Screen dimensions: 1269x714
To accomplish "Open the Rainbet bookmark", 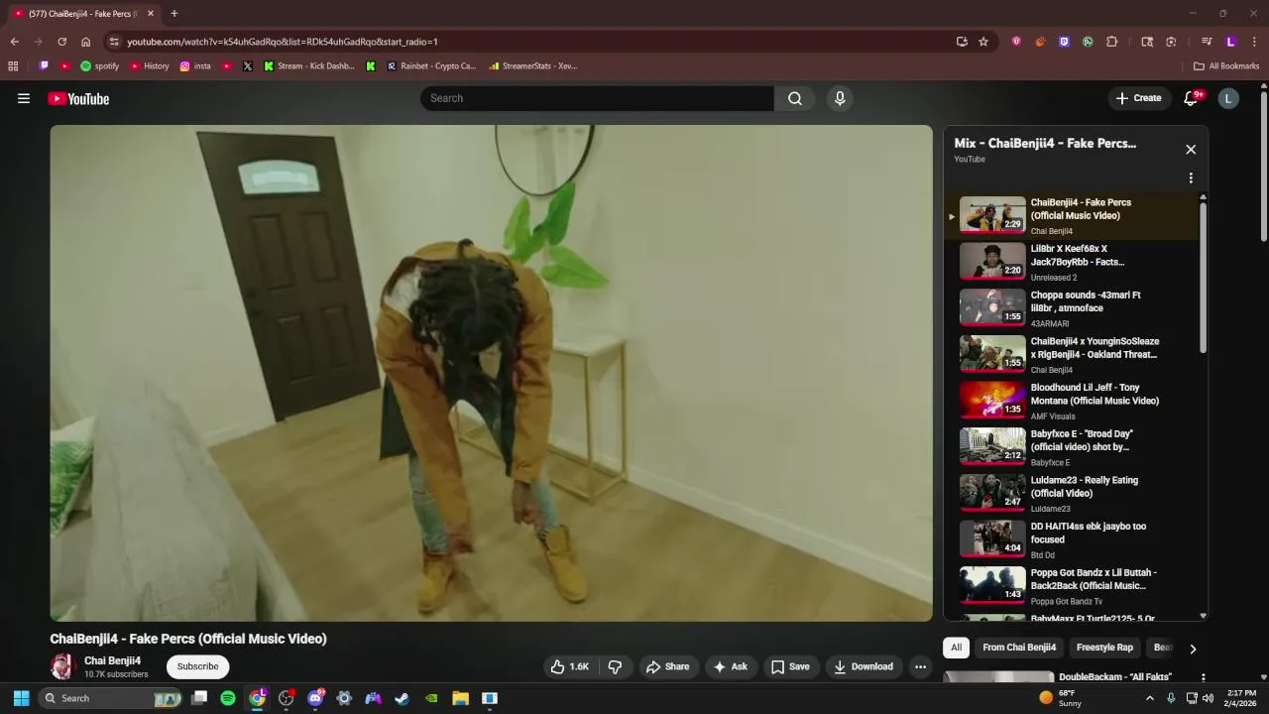I will point(431,66).
